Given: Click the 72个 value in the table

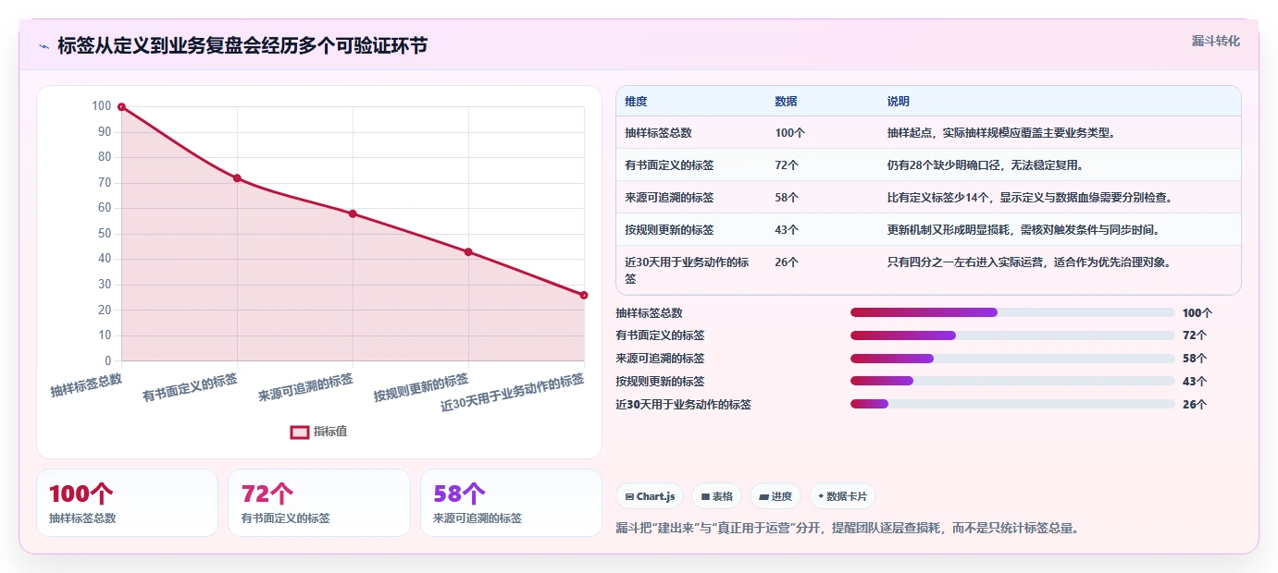Looking at the screenshot, I should click(x=787, y=165).
